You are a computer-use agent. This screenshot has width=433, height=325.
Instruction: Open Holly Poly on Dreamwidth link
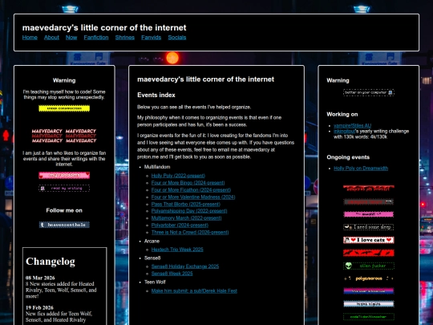[x=361, y=169]
